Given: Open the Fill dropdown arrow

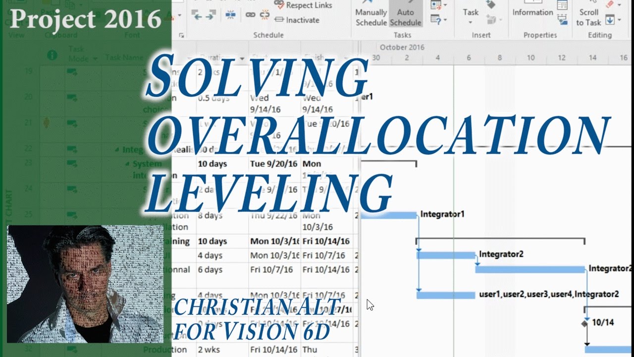Looking at the screenshot, I should 619,20.
